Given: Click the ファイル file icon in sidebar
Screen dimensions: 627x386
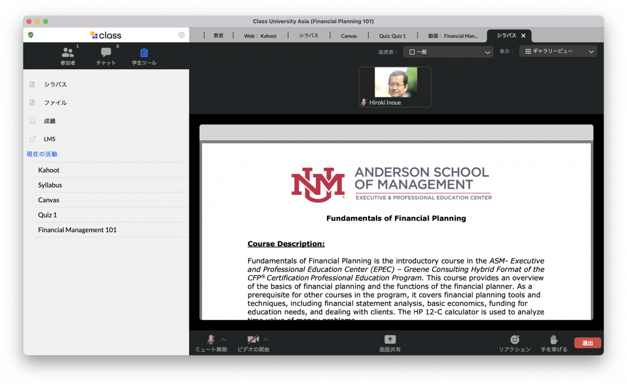Looking at the screenshot, I should [32, 103].
